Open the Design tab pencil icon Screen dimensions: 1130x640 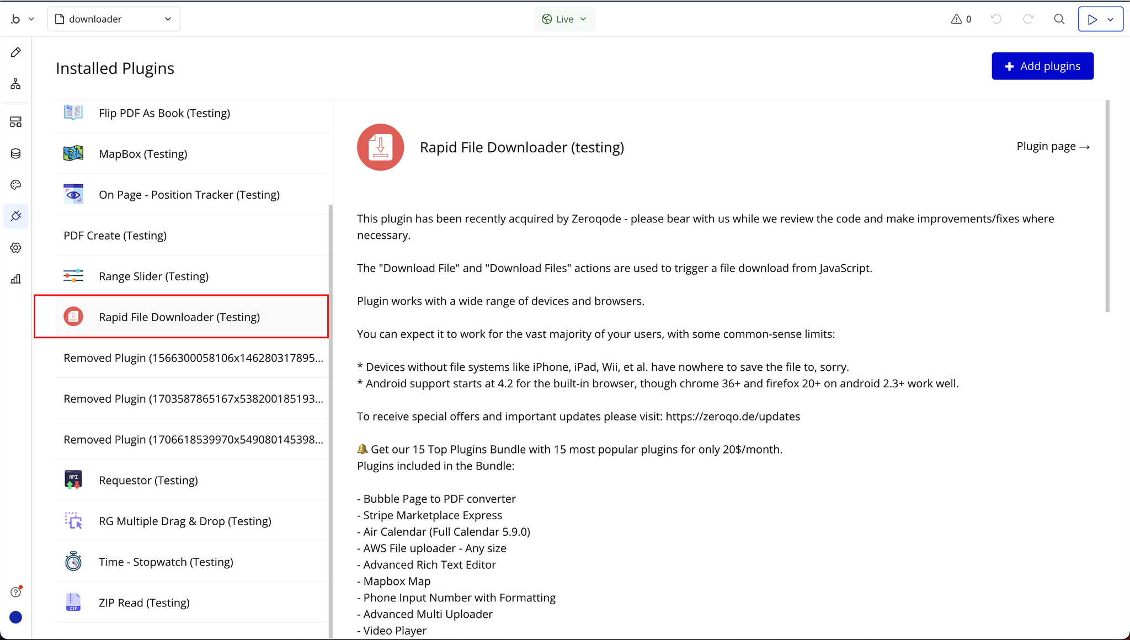point(15,52)
